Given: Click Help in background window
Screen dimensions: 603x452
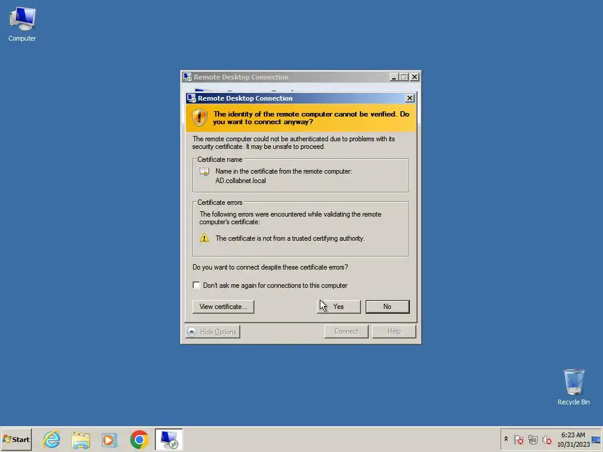Looking at the screenshot, I should point(394,331).
